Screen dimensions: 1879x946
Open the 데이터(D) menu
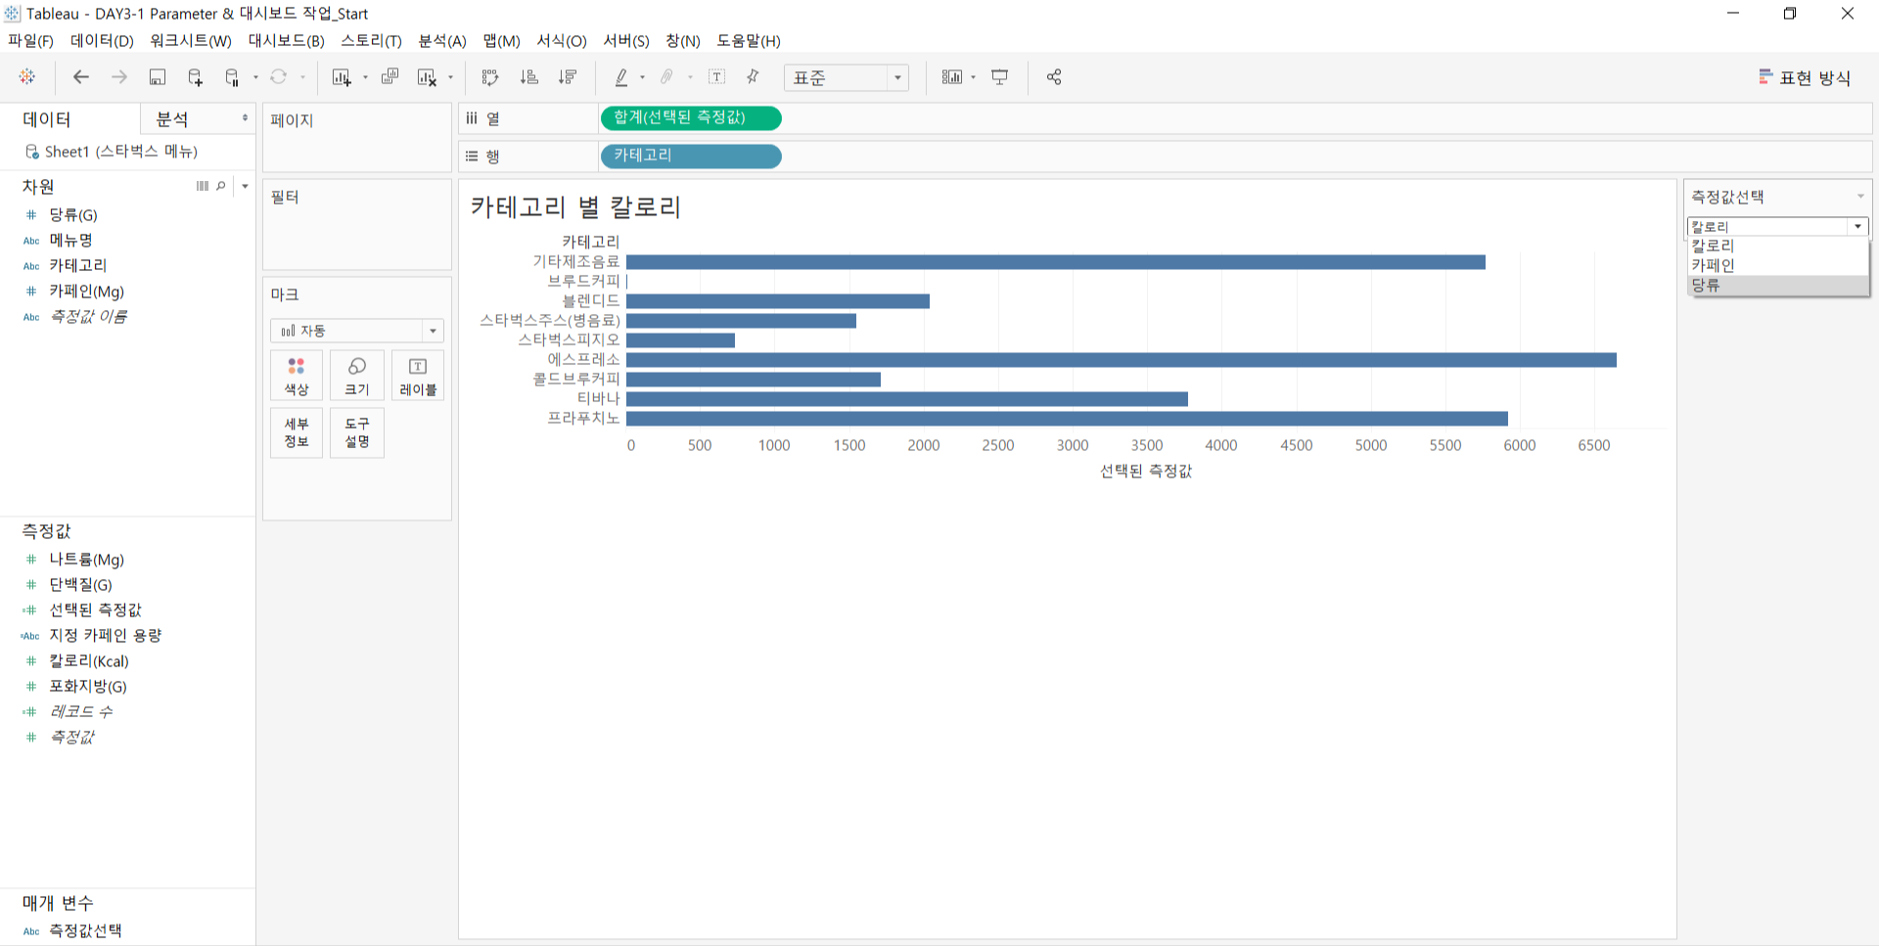point(102,41)
